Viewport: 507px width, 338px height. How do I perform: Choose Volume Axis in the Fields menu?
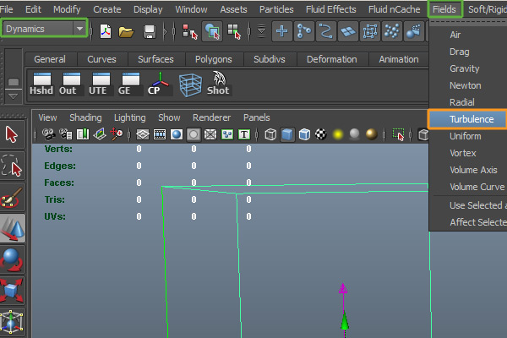[x=473, y=170]
